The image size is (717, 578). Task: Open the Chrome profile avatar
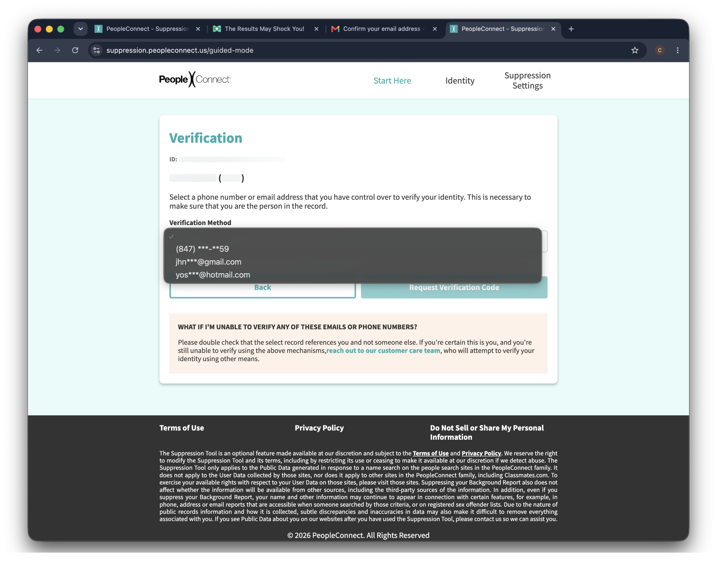[659, 50]
